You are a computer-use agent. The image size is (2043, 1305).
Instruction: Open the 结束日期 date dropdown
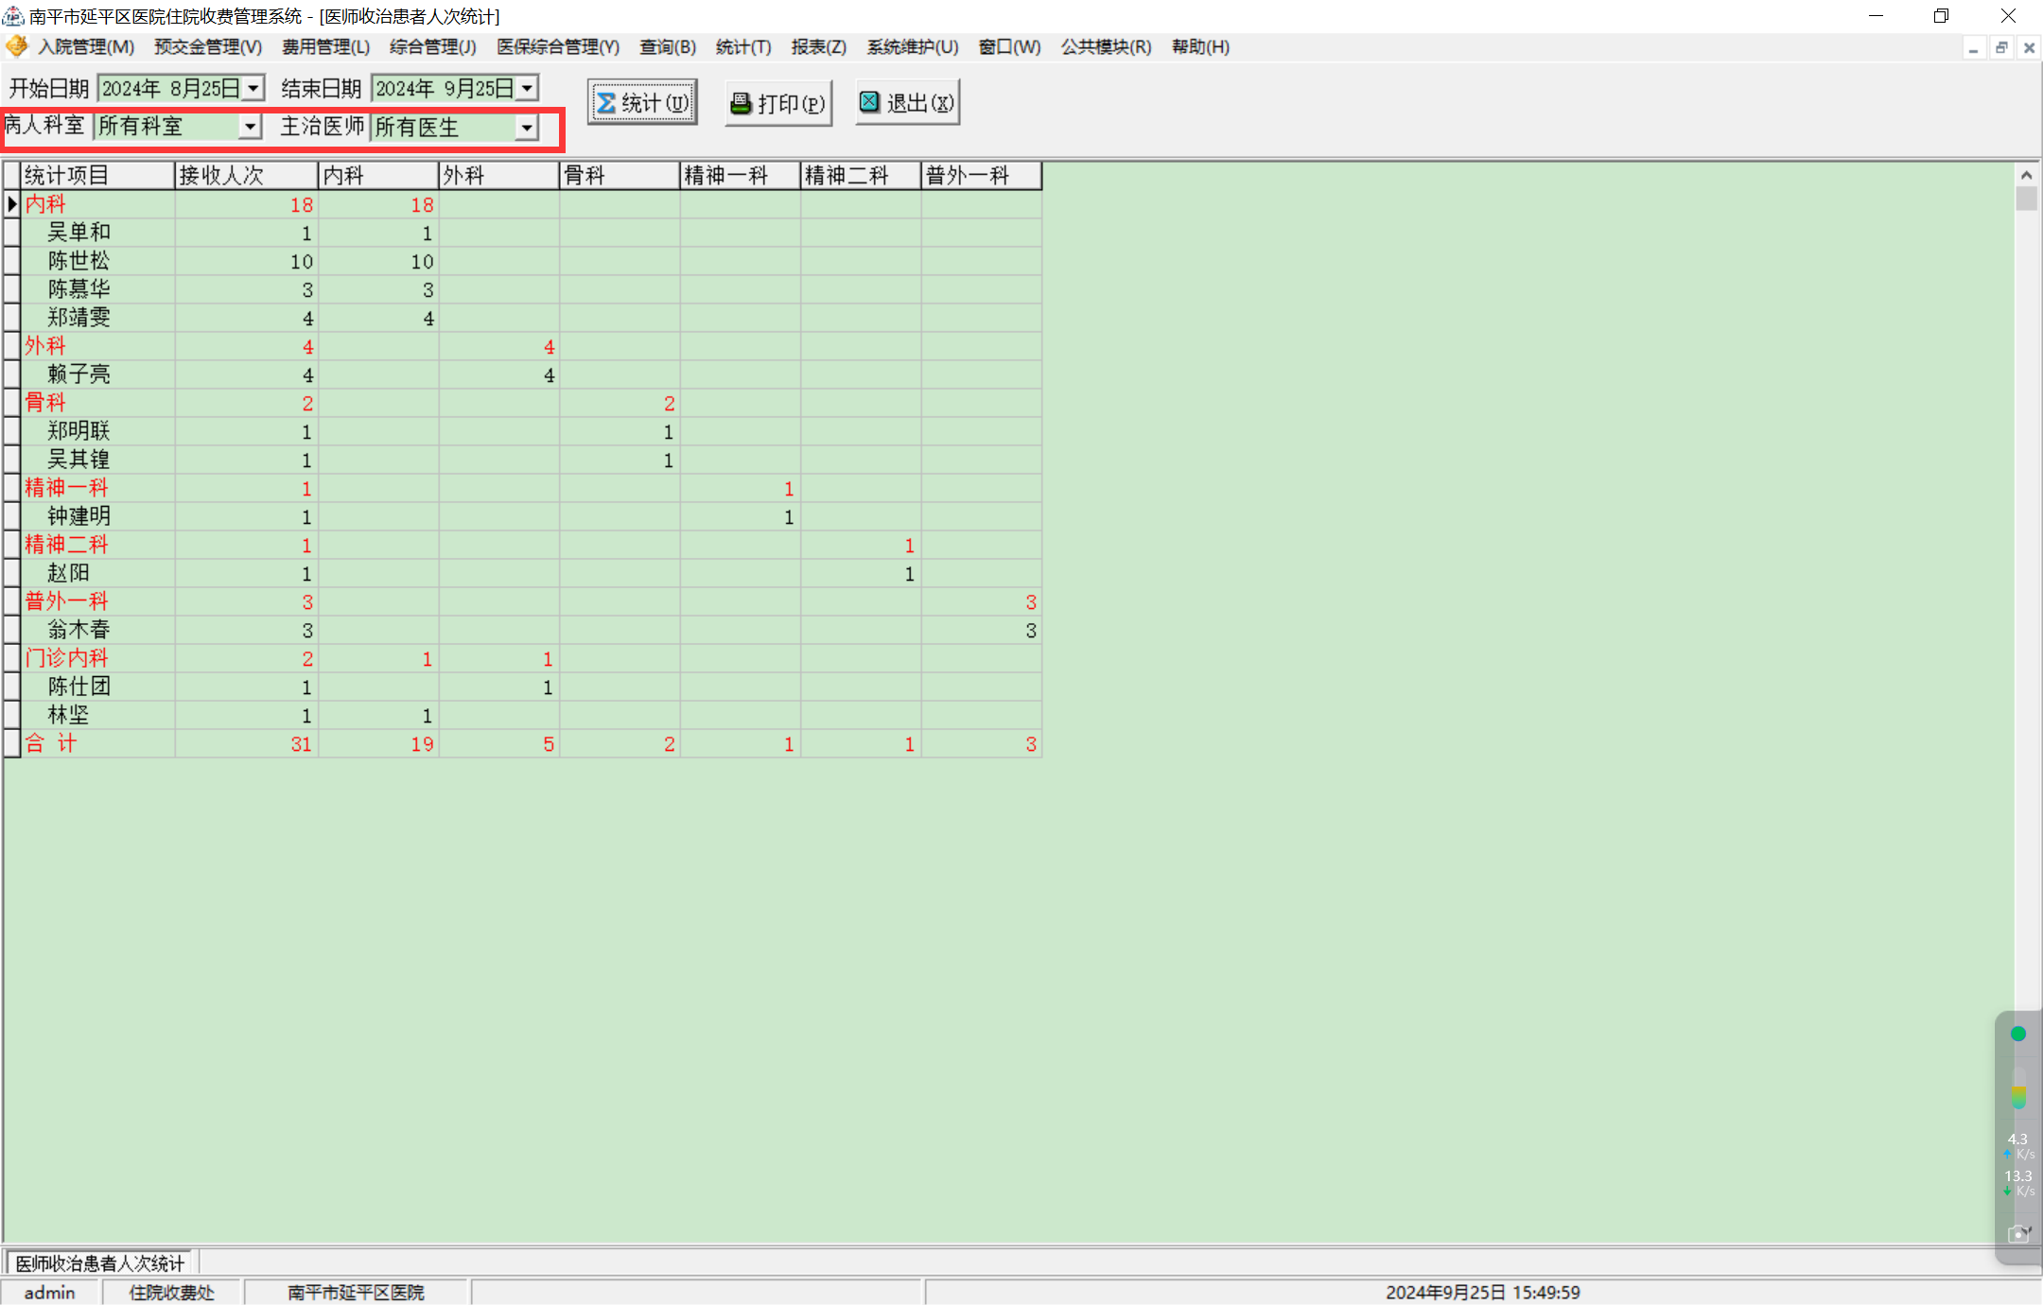tap(527, 88)
